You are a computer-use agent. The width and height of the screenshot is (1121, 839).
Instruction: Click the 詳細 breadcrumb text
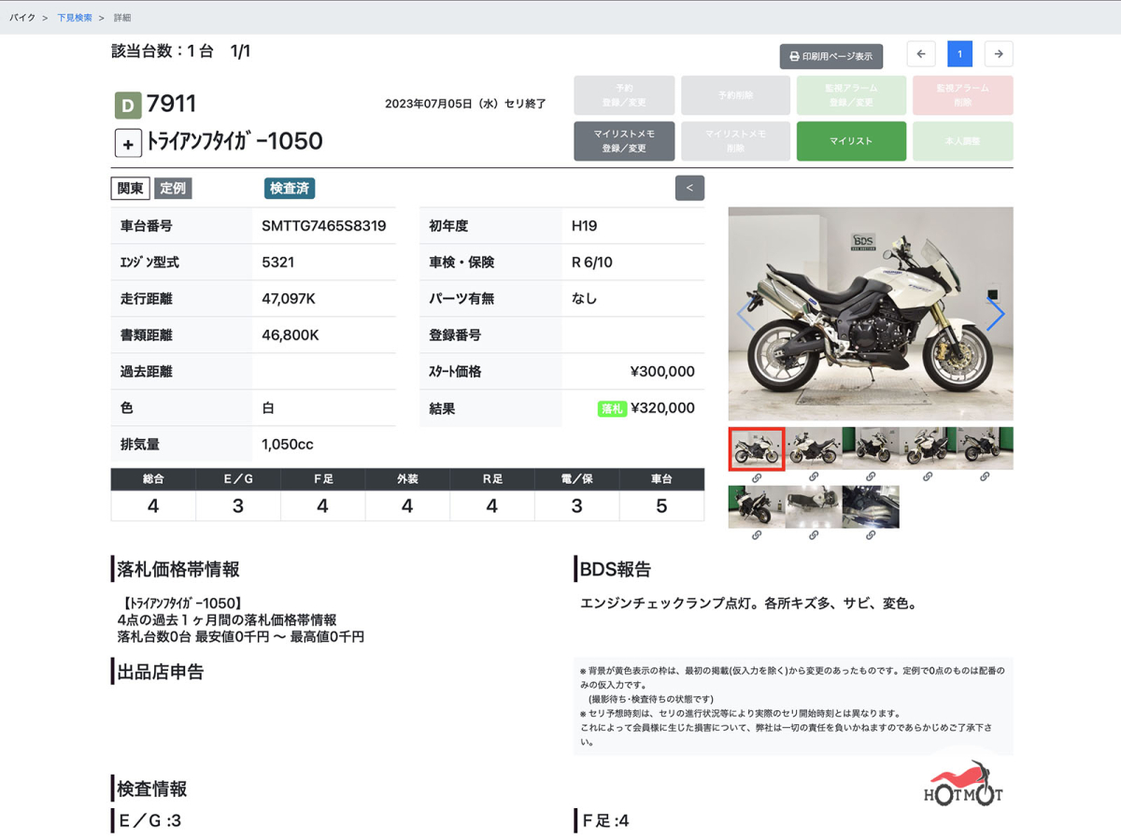click(x=122, y=18)
